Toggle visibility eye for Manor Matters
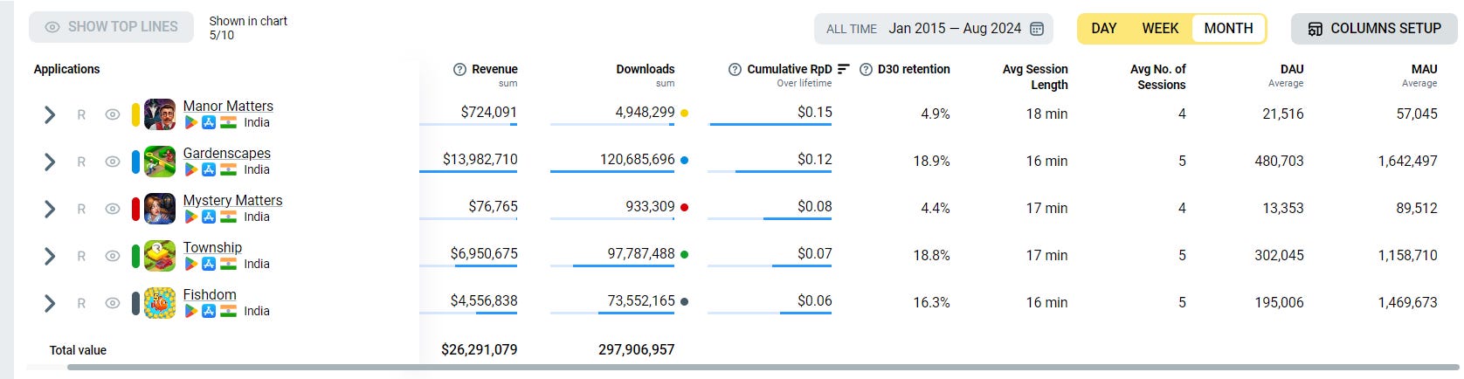Screen dimensions: 1464x379 (x=113, y=114)
